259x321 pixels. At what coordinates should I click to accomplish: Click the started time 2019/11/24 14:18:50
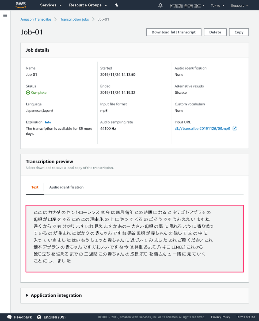(118, 75)
